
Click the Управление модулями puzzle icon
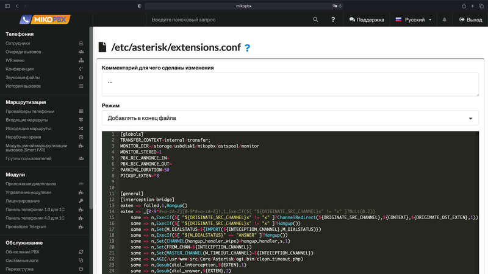tap(81, 192)
